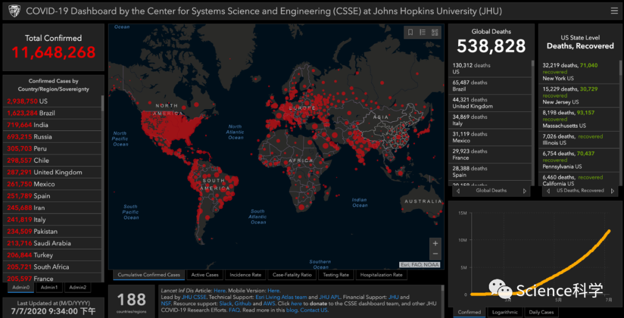Screen dimensions: 624x318
Task: Select the Admin0 tab
Action: [x=21, y=287]
